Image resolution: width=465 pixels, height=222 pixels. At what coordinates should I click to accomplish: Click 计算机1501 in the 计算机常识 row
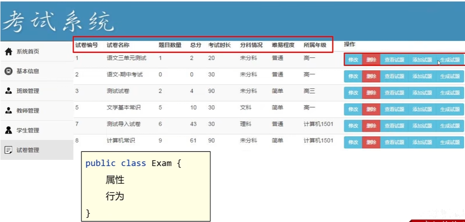point(318,141)
